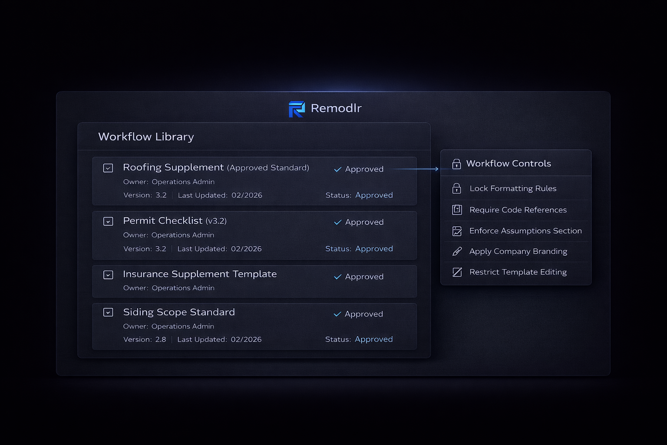
Task: Click the lock icon for Lock Formatting Rules
Action: click(456, 188)
